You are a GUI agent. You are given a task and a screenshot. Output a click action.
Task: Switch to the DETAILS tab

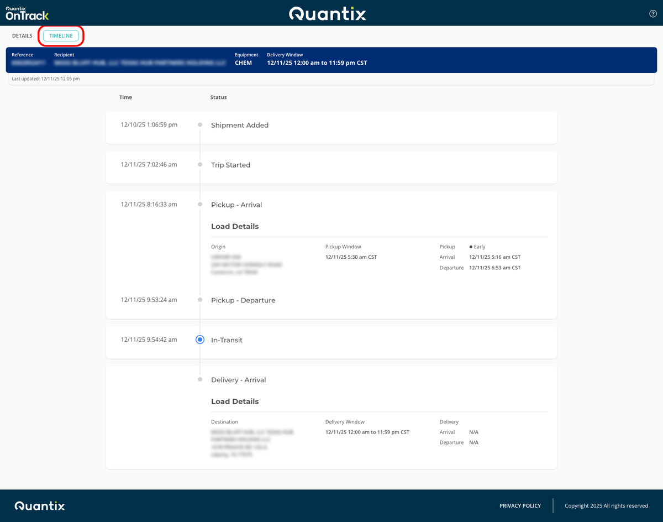pos(22,35)
